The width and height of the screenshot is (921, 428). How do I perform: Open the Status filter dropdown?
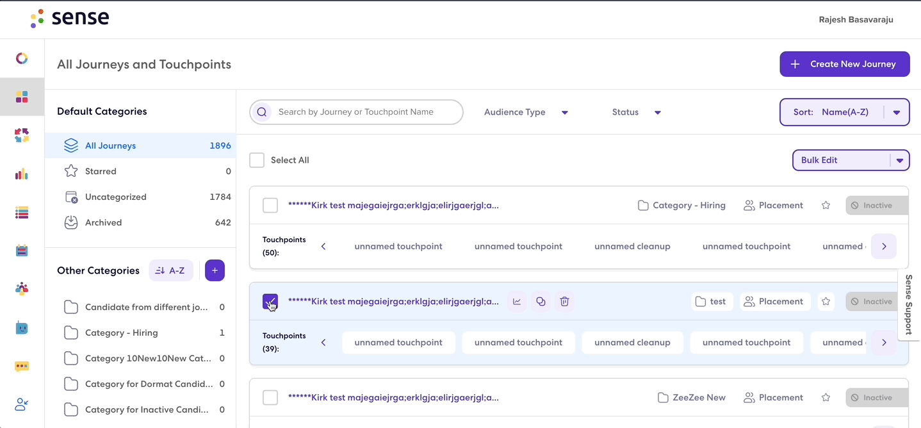click(x=636, y=112)
